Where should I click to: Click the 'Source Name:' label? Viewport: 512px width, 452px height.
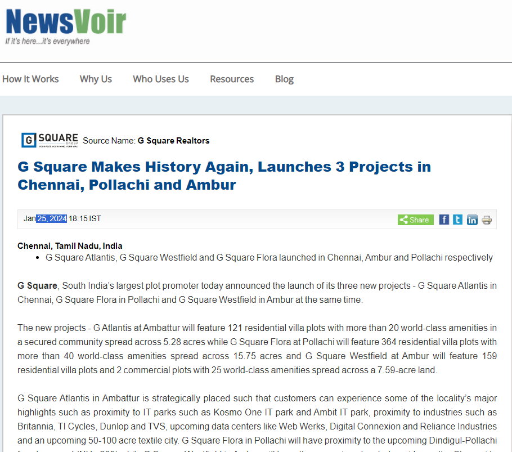click(109, 140)
